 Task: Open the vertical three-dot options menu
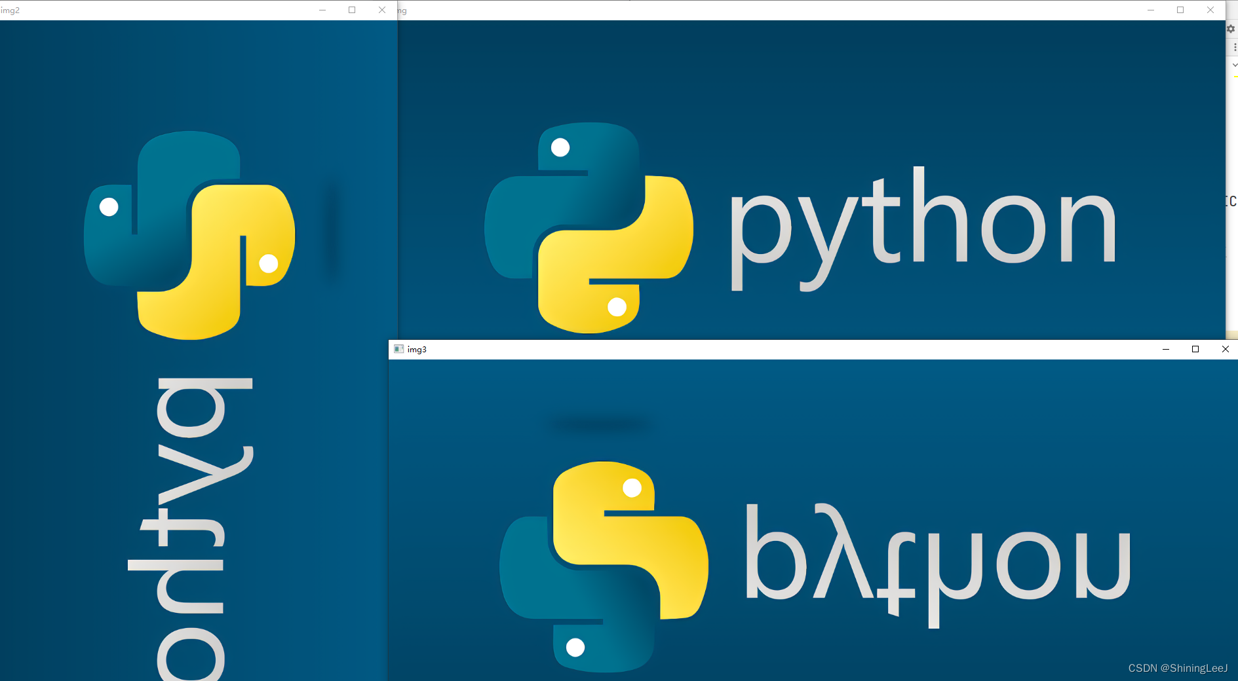[x=1235, y=48]
